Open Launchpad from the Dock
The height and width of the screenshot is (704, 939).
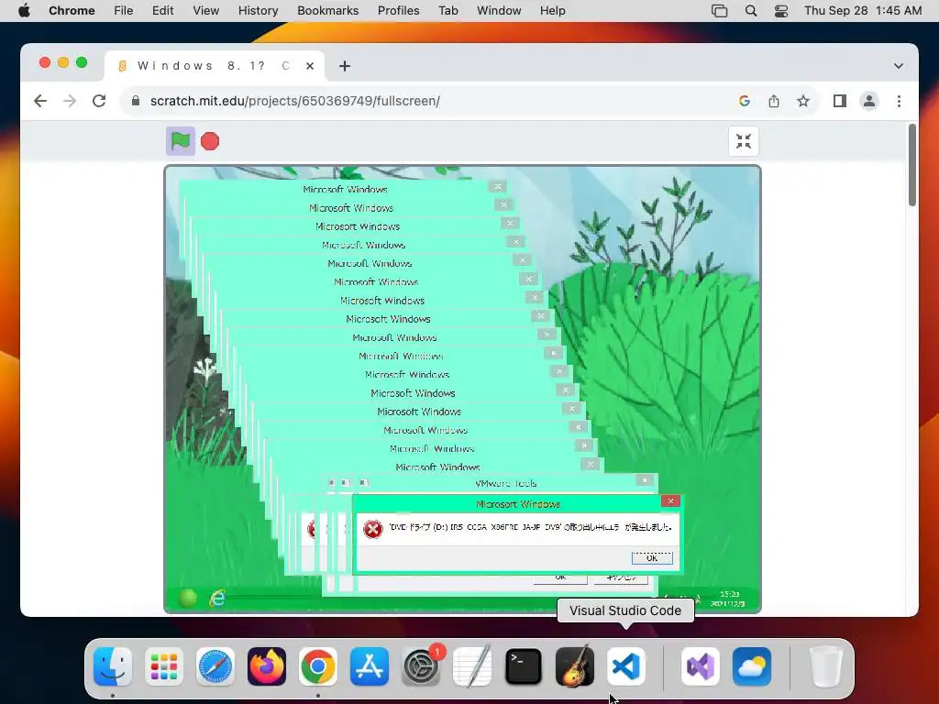click(164, 666)
